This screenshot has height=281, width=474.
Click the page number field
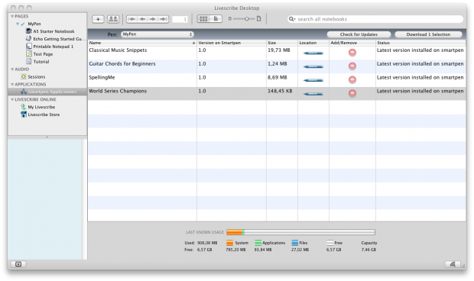(x=180, y=19)
